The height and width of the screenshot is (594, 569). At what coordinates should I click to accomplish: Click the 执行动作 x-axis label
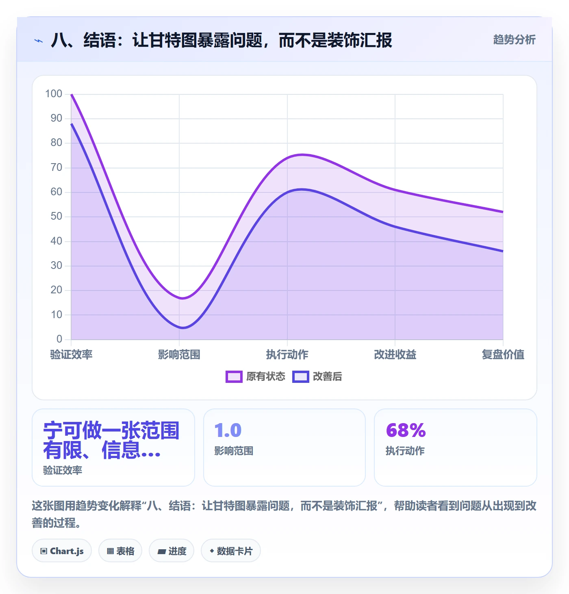coord(287,355)
